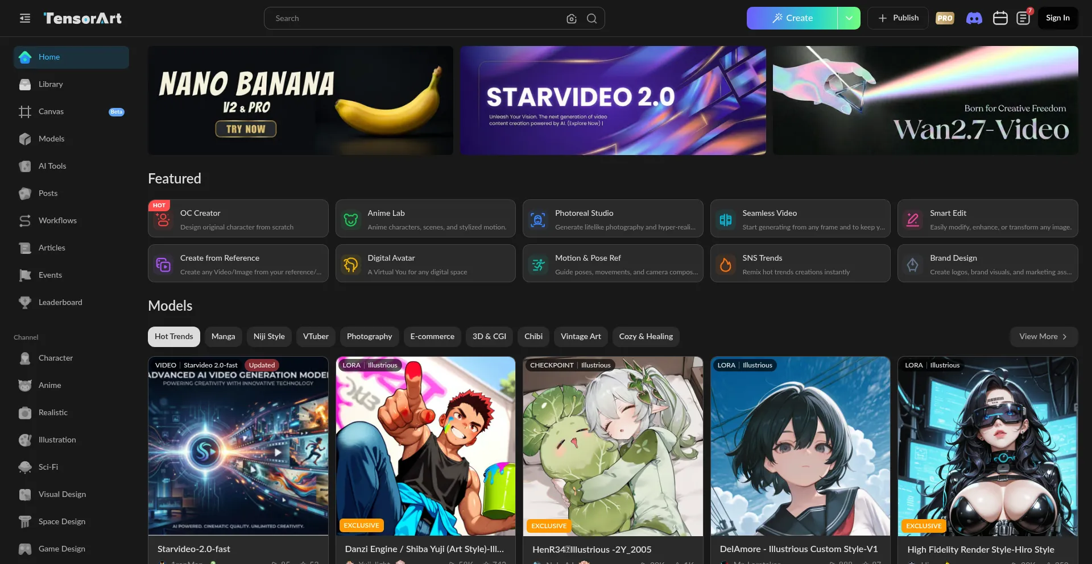Open the Brand Design feature card
Image resolution: width=1092 pixels, height=564 pixels.
pyautogui.click(x=988, y=264)
